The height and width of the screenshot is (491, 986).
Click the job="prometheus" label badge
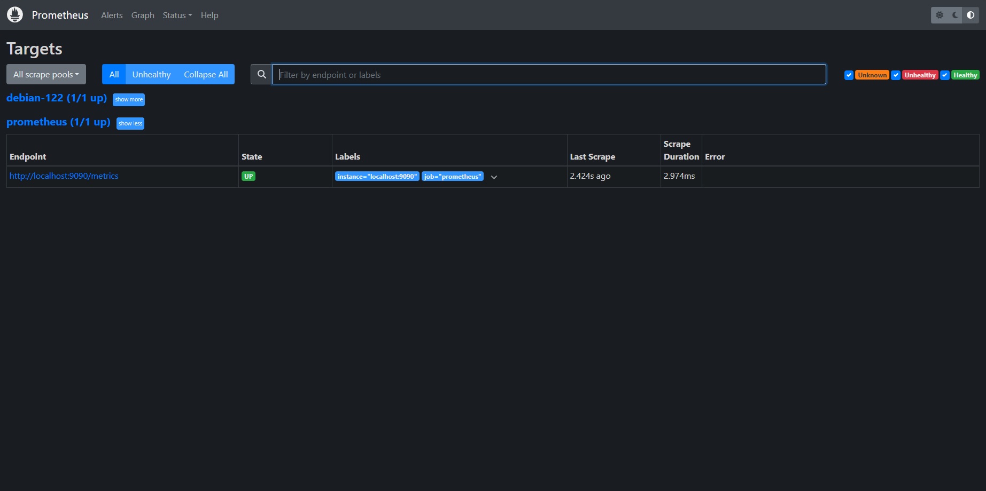[x=453, y=177]
